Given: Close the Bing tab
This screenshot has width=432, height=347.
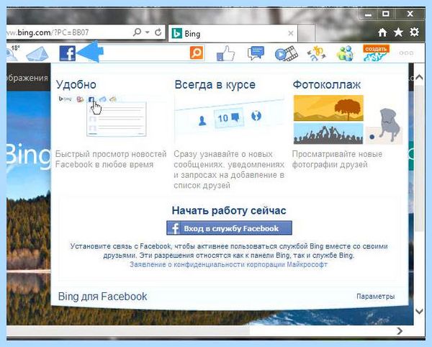Looking at the screenshot, I should pyautogui.click(x=291, y=33).
